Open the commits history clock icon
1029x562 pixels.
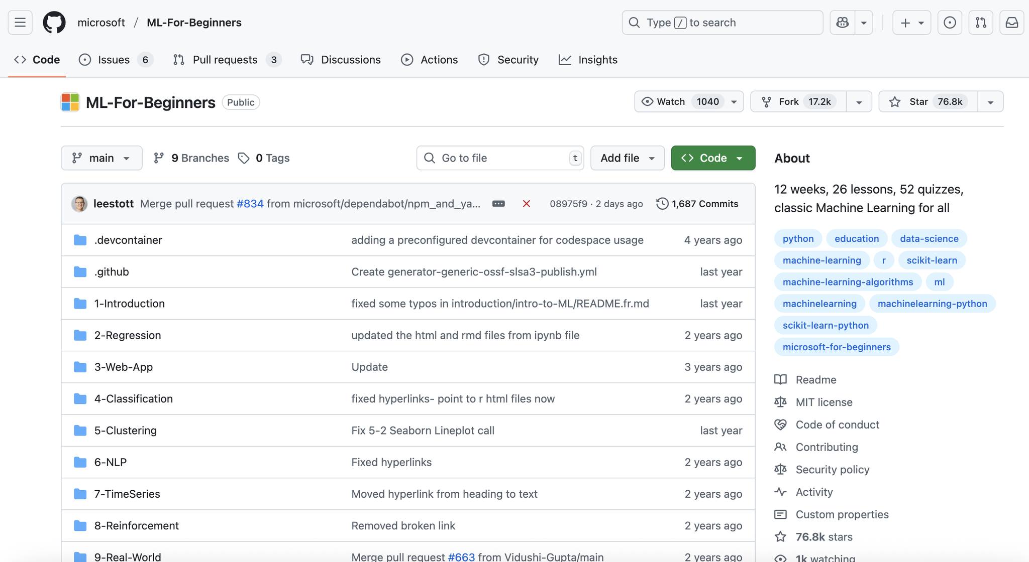pyautogui.click(x=662, y=204)
